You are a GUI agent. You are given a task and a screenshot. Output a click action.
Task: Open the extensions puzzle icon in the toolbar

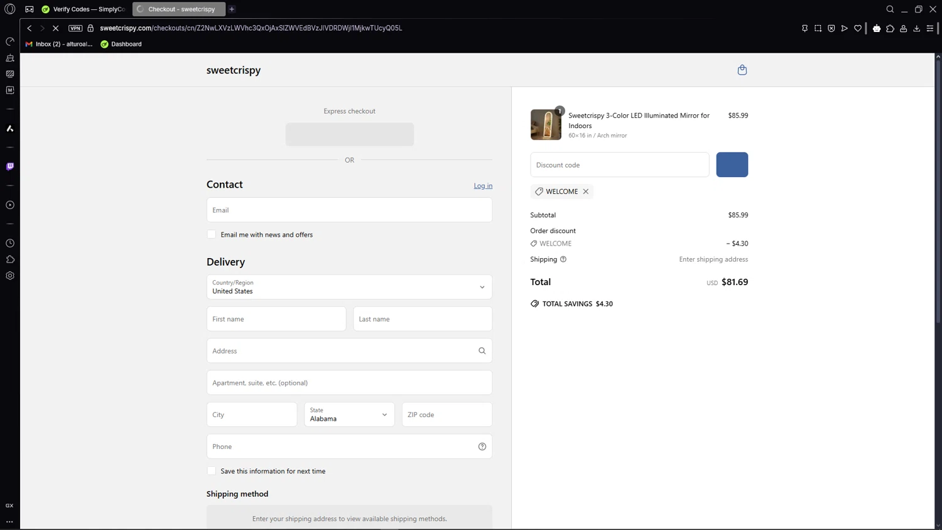pyautogui.click(x=890, y=28)
